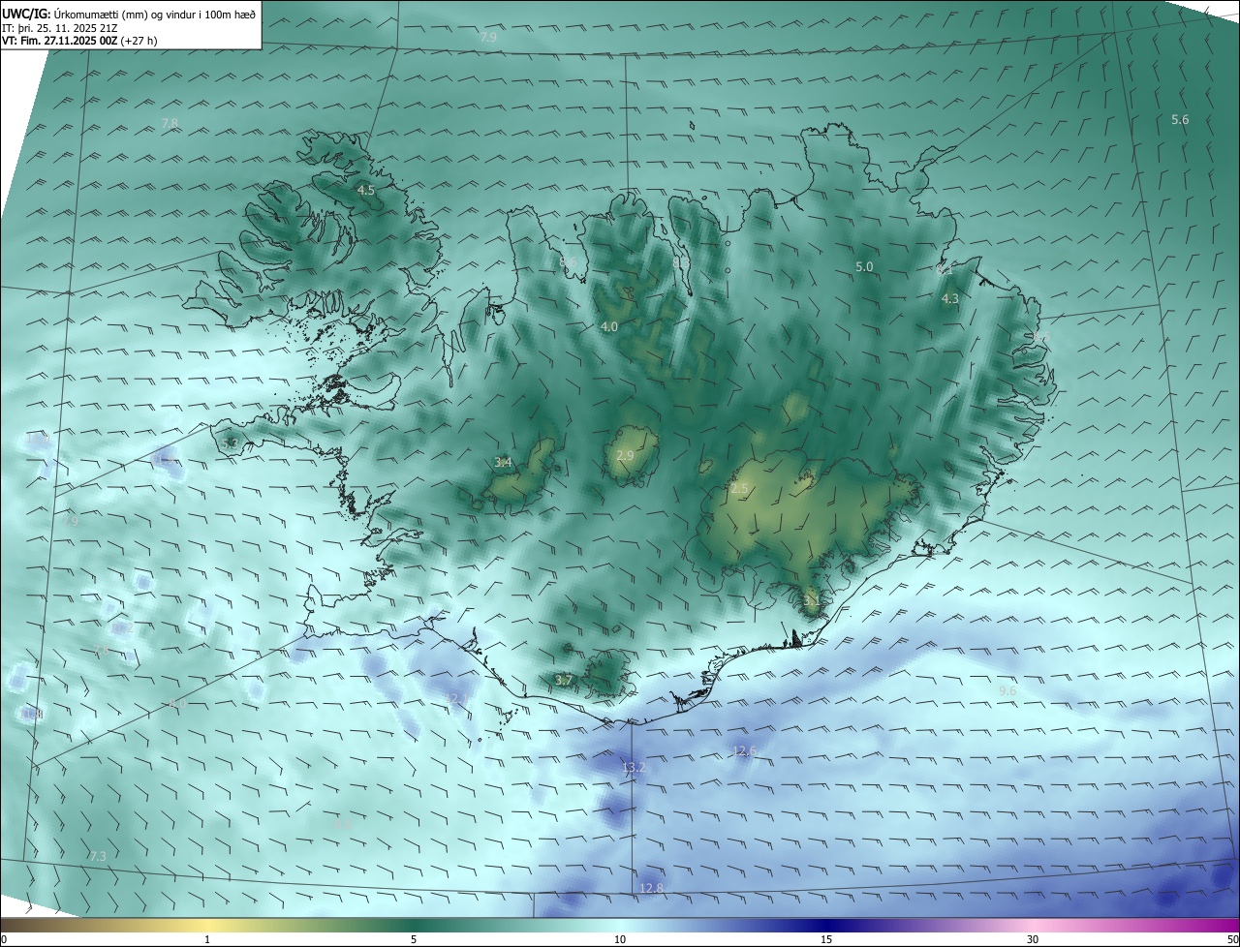1240x947 pixels.
Task: Click the 5.0 value on the map
Action: click(x=864, y=266)
